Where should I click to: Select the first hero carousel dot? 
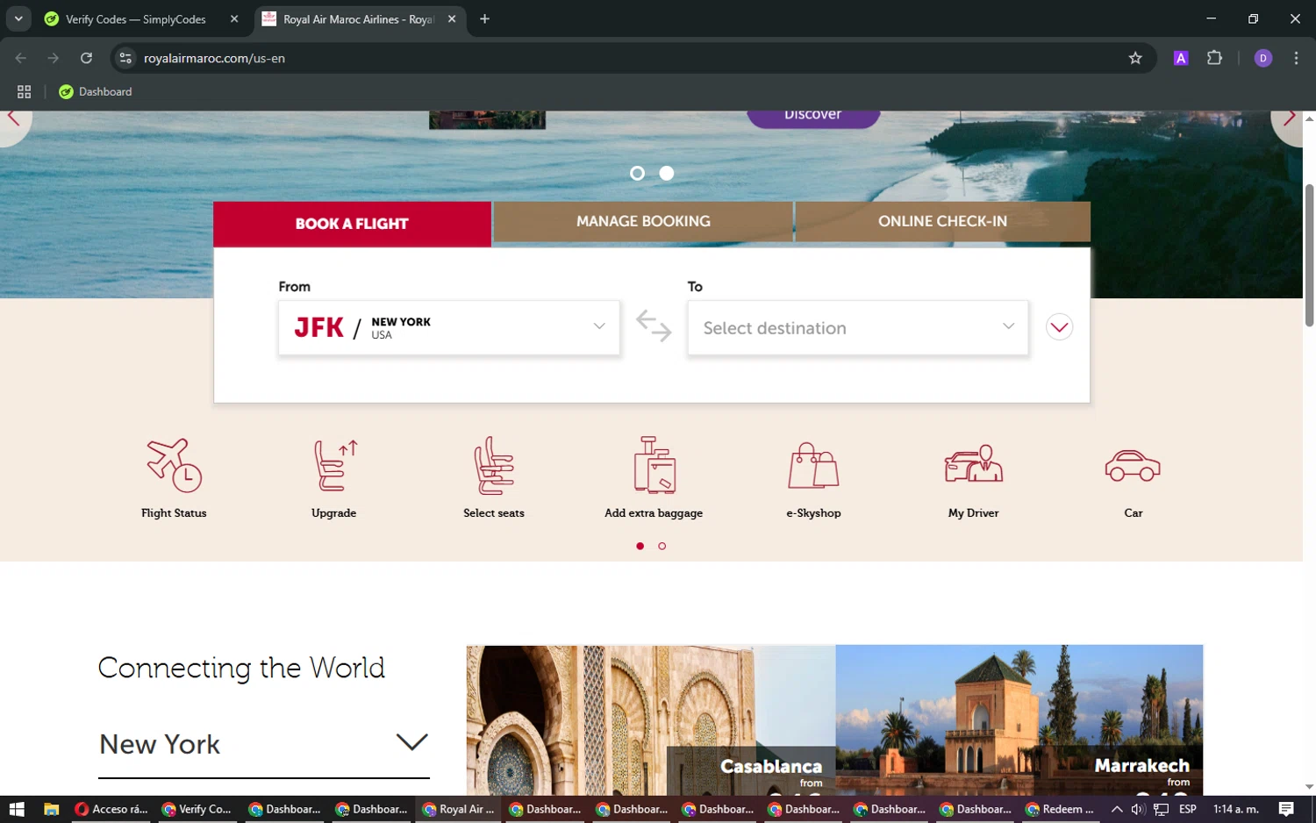638,174
